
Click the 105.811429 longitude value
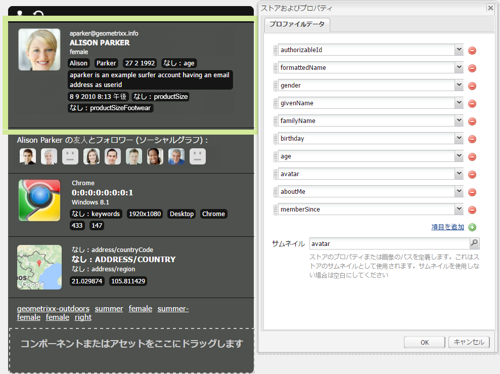pos(128,281)
